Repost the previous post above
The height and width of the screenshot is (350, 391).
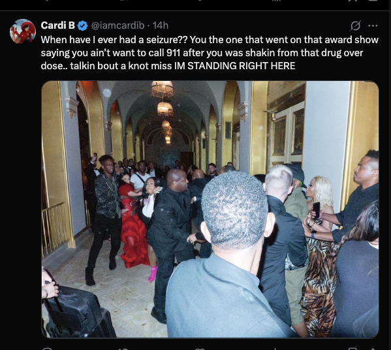(x=123, y=1)
